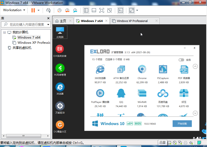This screenshot has height=147, width=207.
Task: Click the network adapter status icon
Action: (180, 143)
